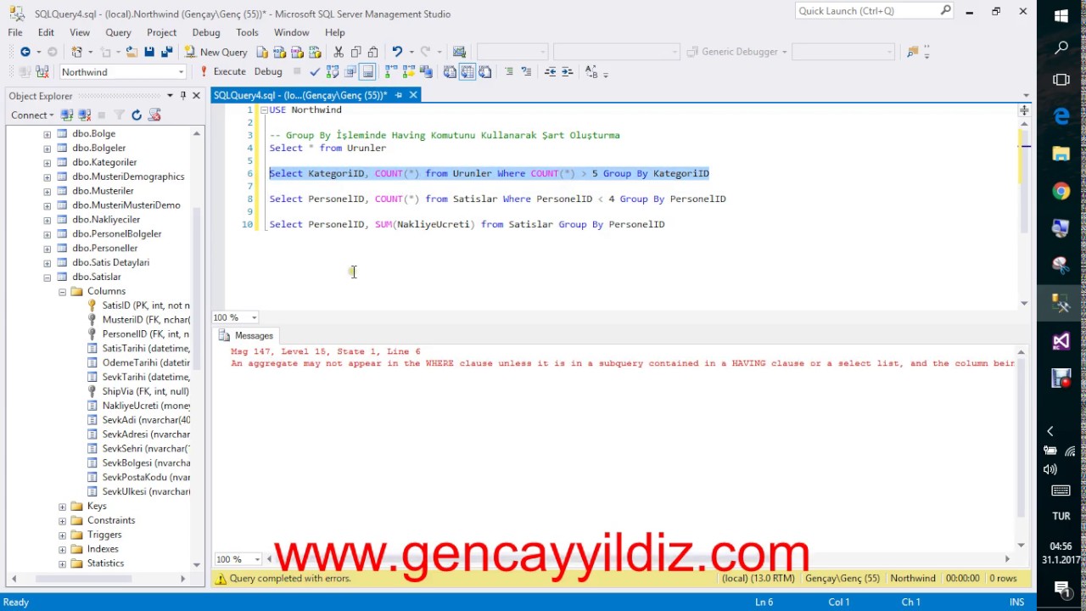Click the Quick Launch search field

pos(874,11)
